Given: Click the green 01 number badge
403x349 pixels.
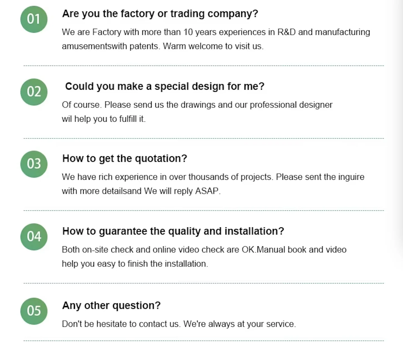Looking at the screenshot, I should click(34, 19).
